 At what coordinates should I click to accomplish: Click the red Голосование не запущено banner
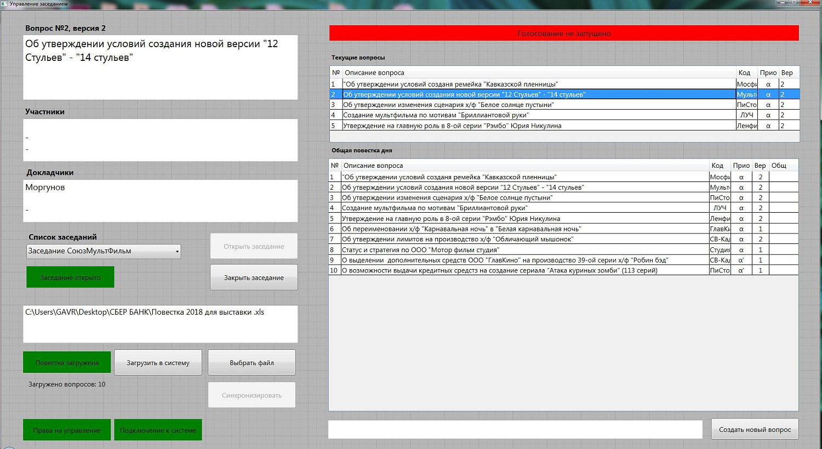tap(564, 33)
